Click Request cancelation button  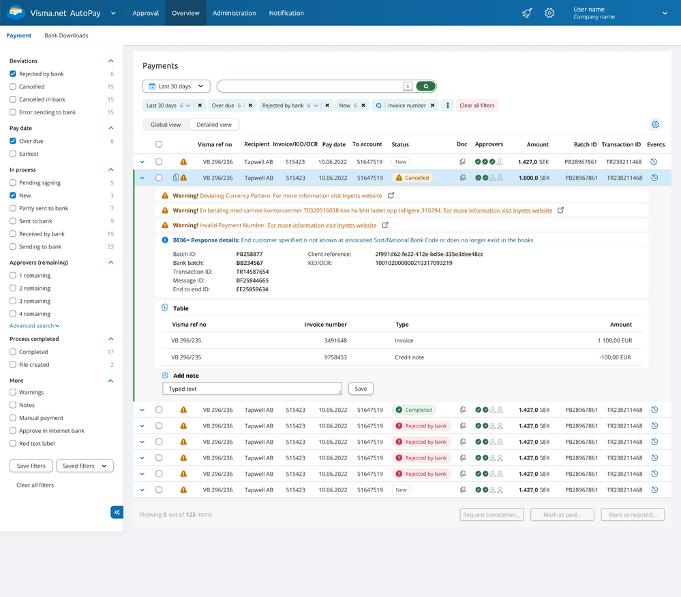coord(491,515)
